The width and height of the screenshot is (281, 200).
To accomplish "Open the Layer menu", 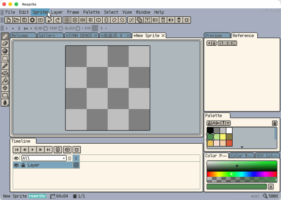I will coord(57,12).
